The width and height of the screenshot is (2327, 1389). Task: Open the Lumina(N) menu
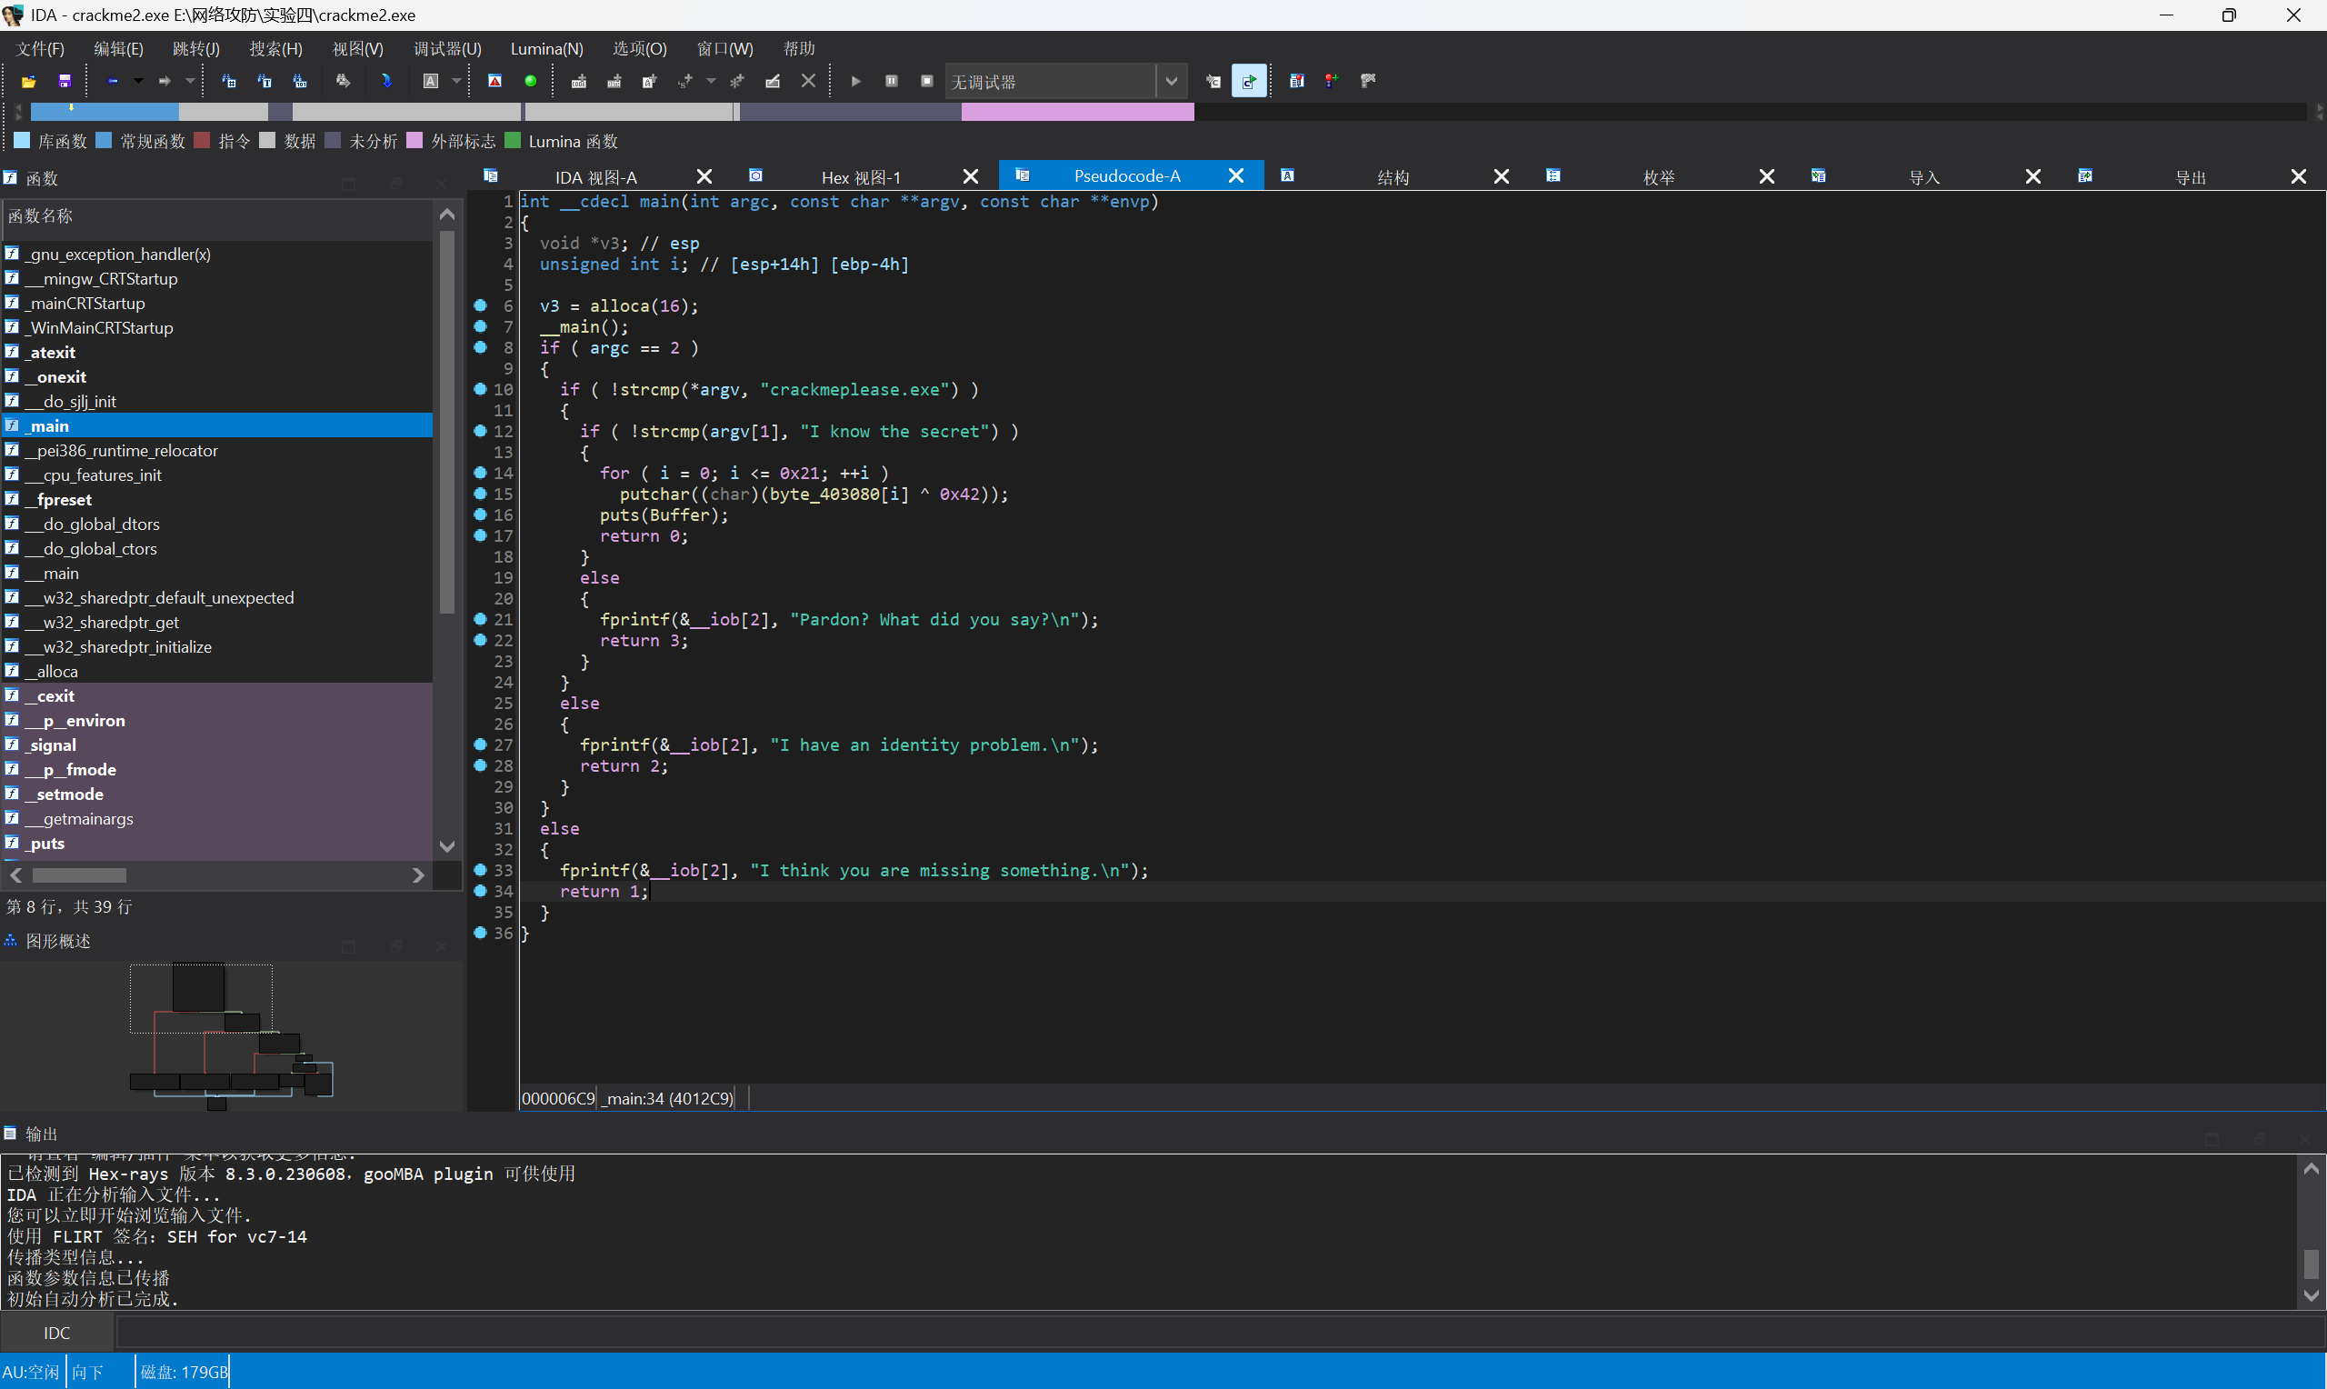pyautogui.click(x=546, y=49)
